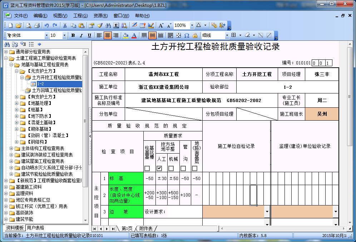Insert special symbol with omega icon
This screenshot has height=242, width=356.
(187, 35)
